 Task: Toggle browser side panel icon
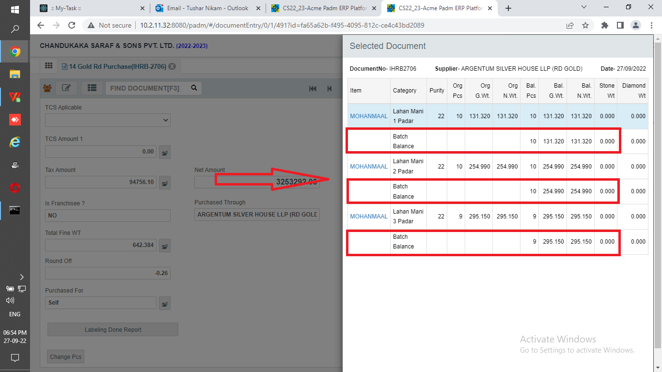620,25
